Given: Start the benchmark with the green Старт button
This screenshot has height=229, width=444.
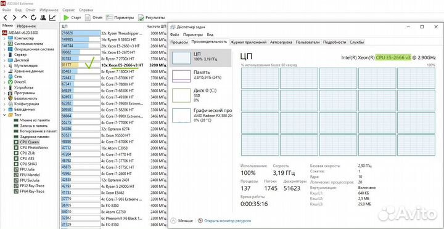Looking at the screenshot, I should point(72,17).
